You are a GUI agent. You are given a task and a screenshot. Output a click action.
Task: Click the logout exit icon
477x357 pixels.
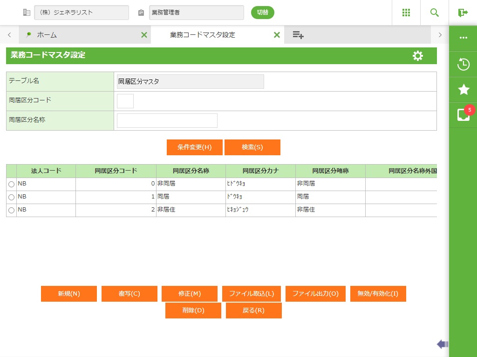pos(463,13)
